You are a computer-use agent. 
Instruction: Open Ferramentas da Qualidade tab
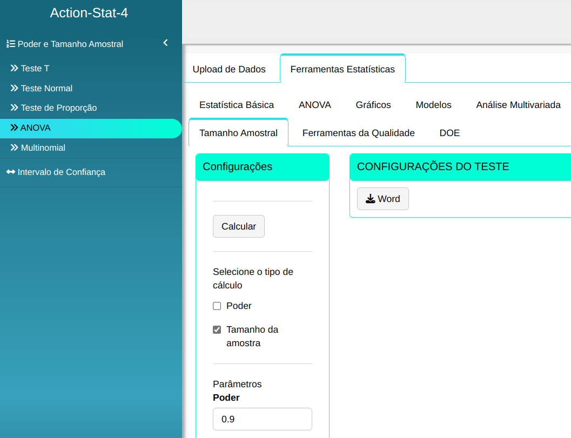[358, 133]
